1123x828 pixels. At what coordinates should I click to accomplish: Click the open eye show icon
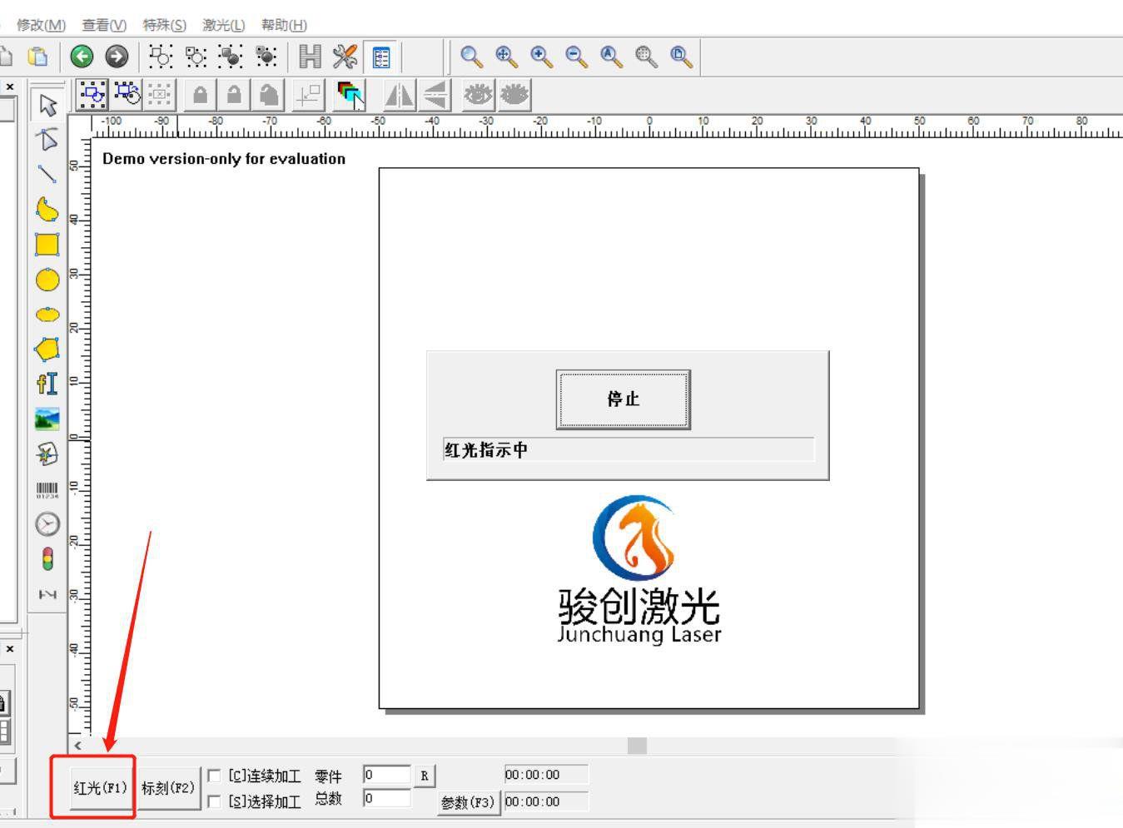pos(478,95)
